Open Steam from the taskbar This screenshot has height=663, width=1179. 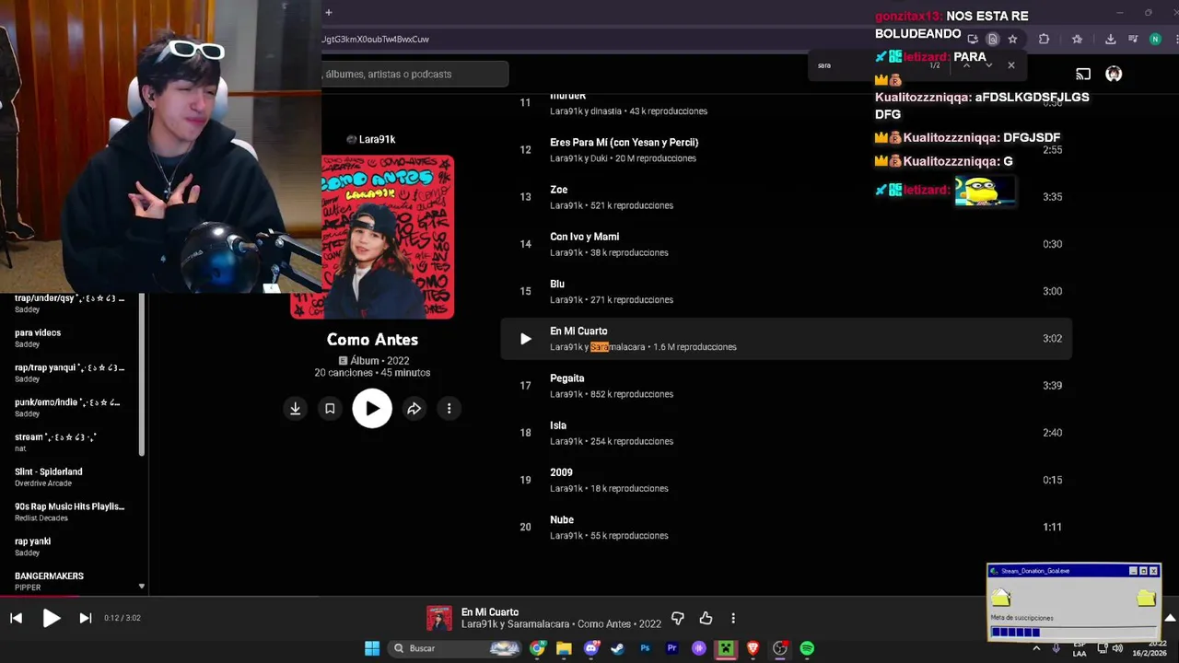point(618,648)
